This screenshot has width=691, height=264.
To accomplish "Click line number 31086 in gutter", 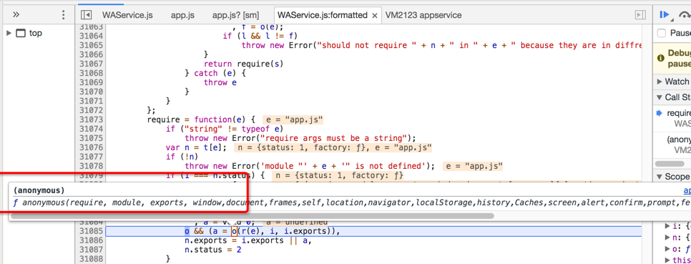I will [92, 240].
